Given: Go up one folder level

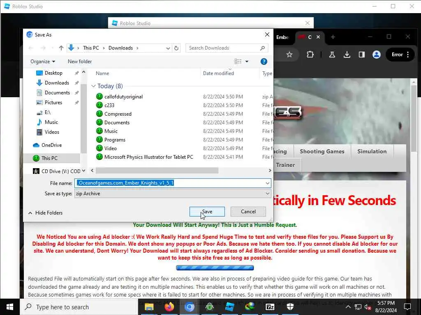Looking at the screenshot, I should coord(61,48).
